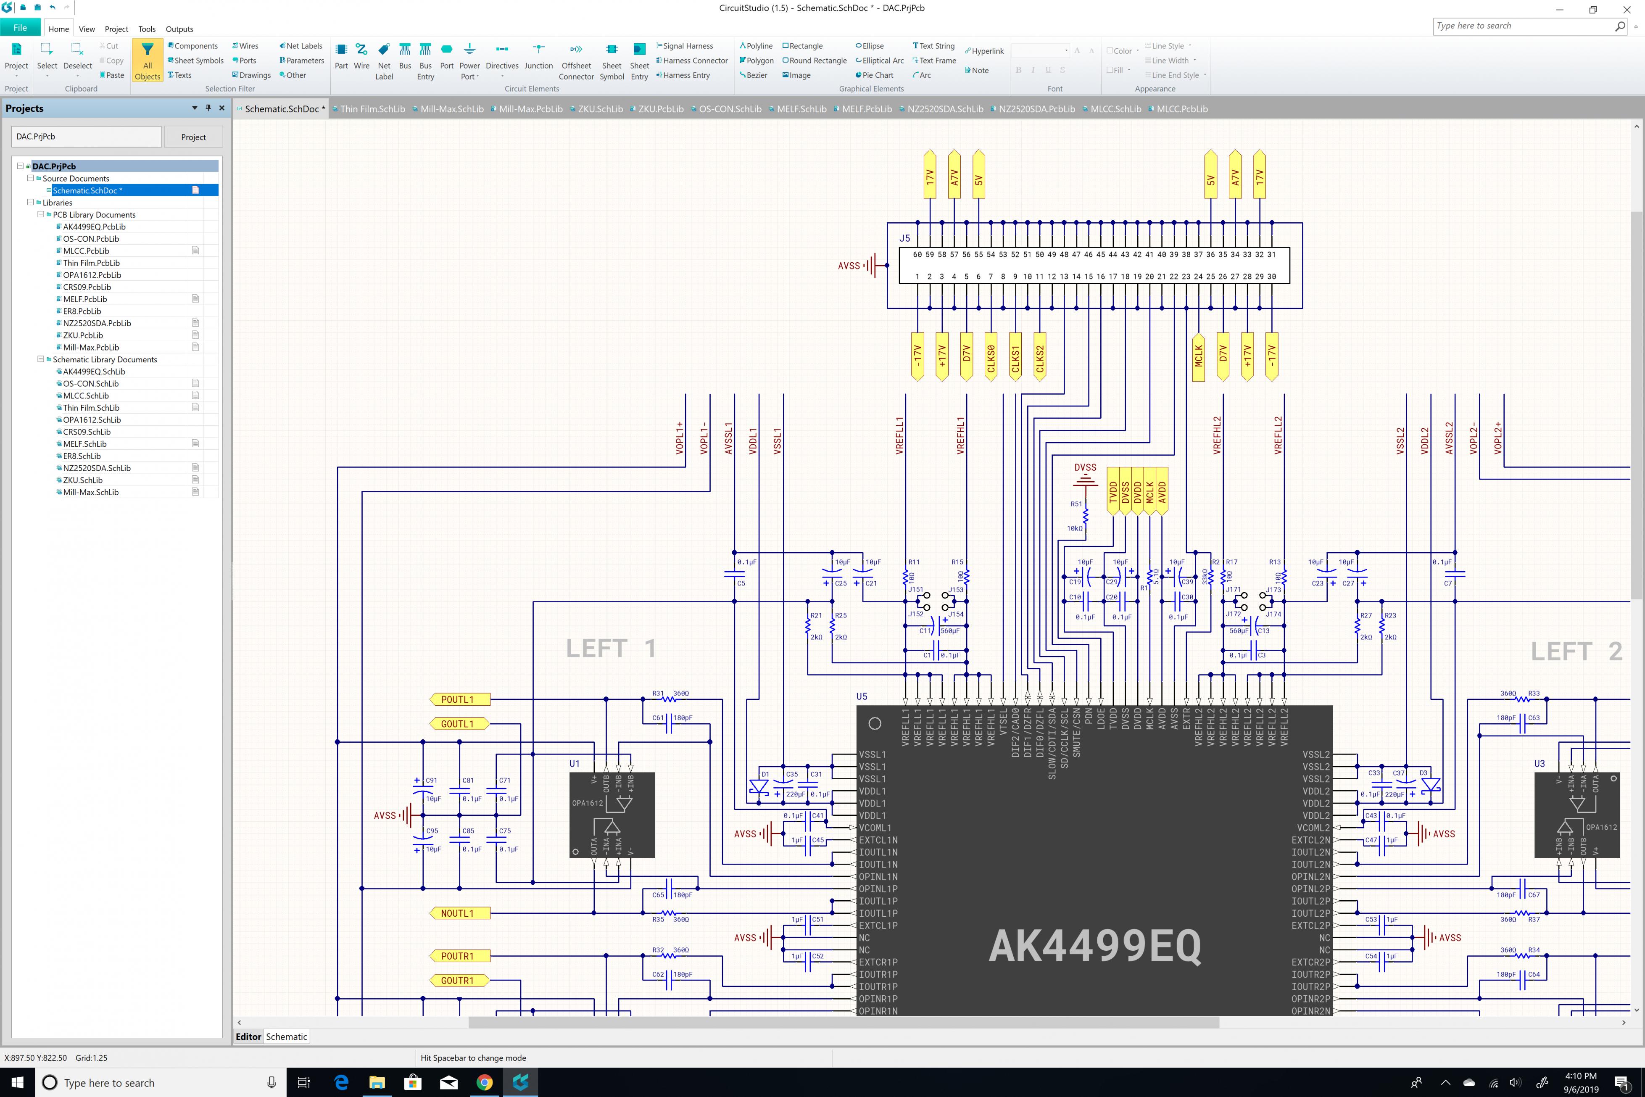
Task: Place a Sheet Symbol
Action: coord(611,61)
